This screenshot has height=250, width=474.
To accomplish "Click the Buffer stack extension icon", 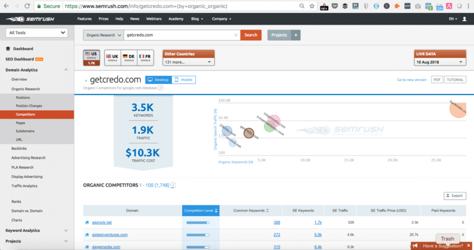I will click(345, 6).
